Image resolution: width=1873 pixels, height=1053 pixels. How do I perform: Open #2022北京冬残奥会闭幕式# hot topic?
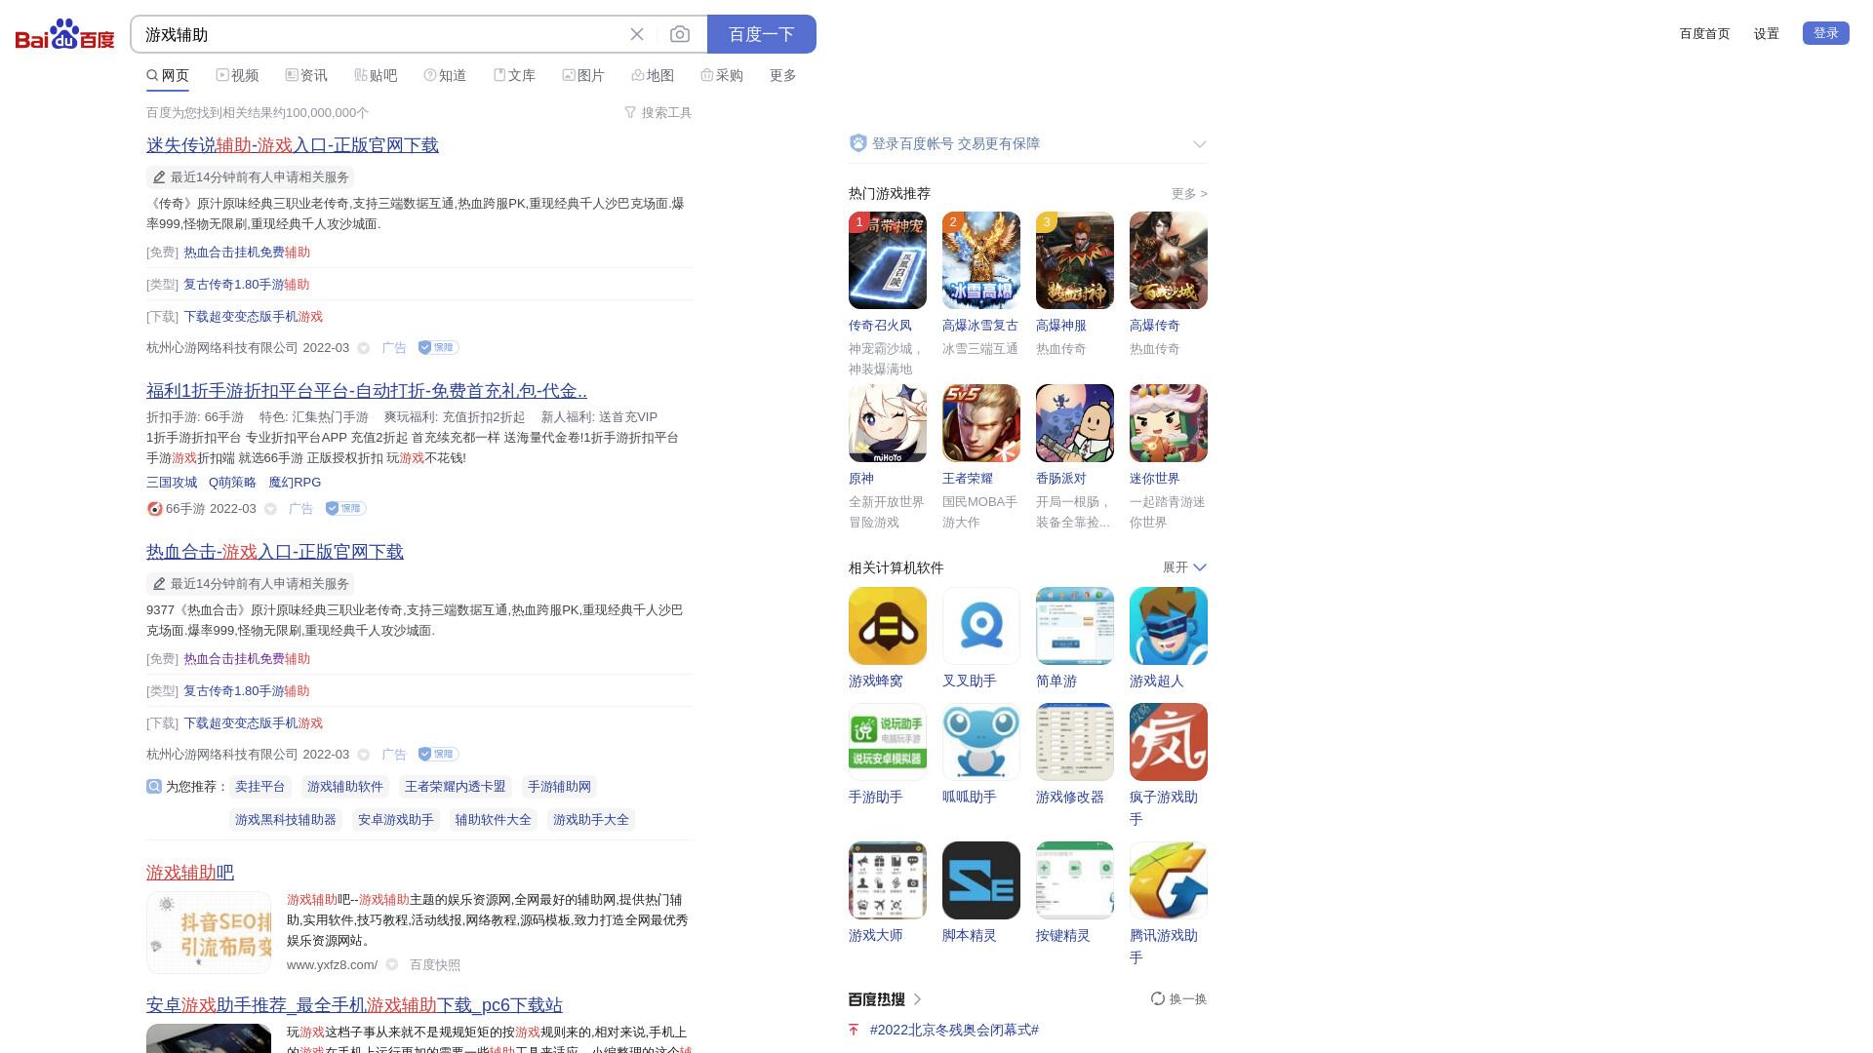point(954,1030)
